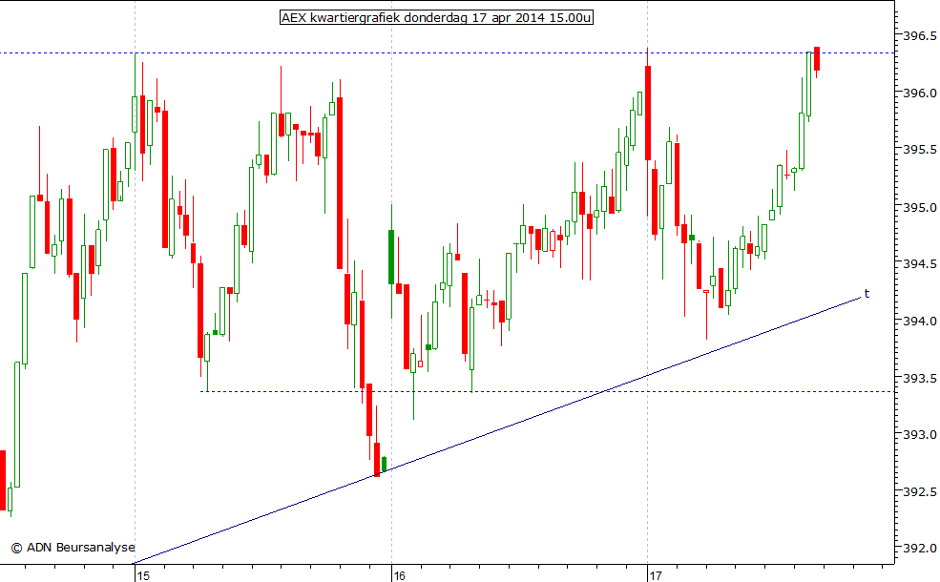The height and width of the screenshot is (582, 940).
Task: Click date label 15 on time axis
Action: point(143,576)
